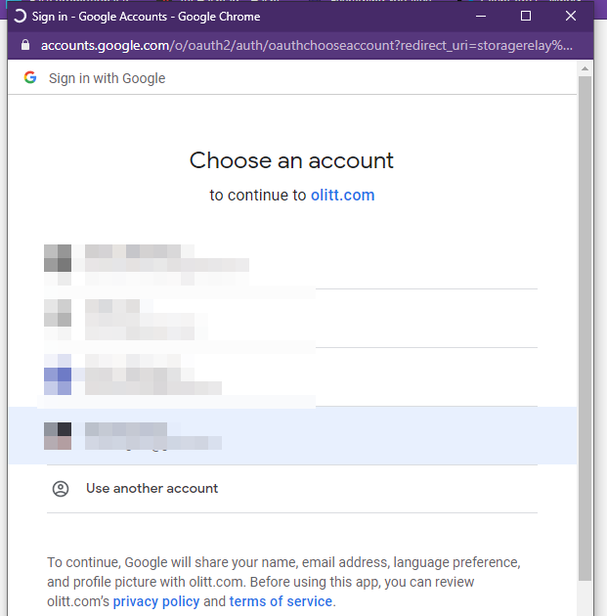Choose Use another account
This screenshot has width=607, height=616.
tap(292, 488)
